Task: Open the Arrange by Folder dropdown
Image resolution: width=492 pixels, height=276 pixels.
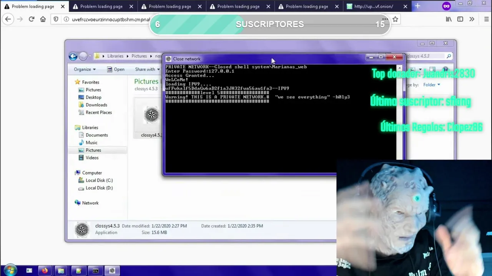Action: click(x=432, y=85)
